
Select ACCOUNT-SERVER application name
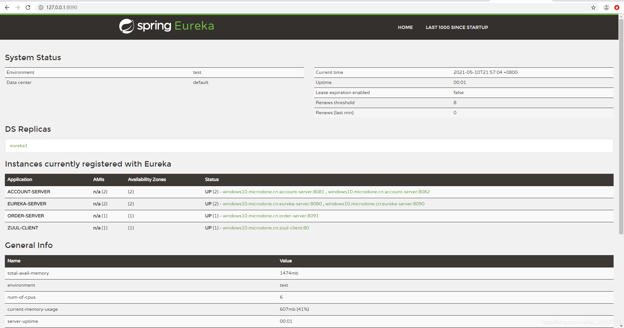click(29, 192)
